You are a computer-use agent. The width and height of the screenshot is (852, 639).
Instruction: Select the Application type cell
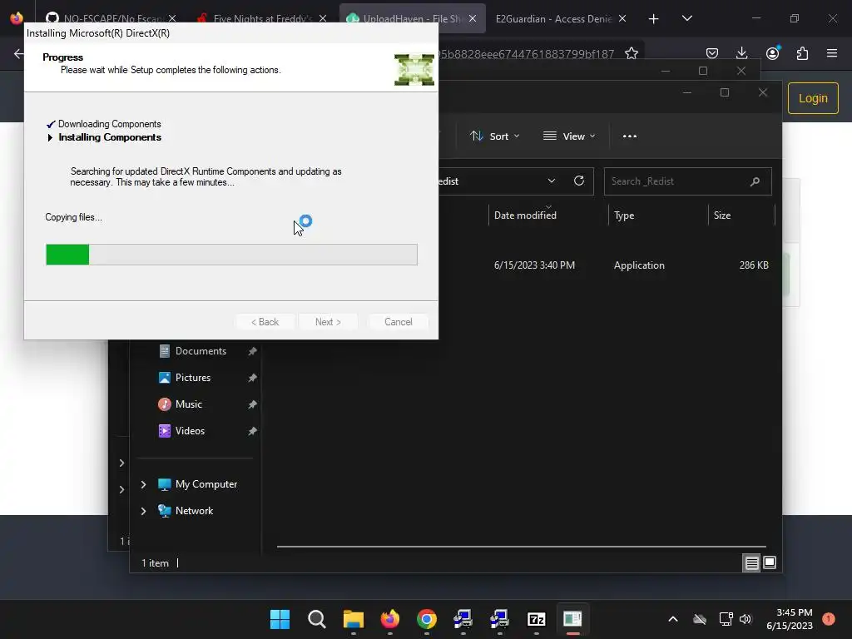639,265
